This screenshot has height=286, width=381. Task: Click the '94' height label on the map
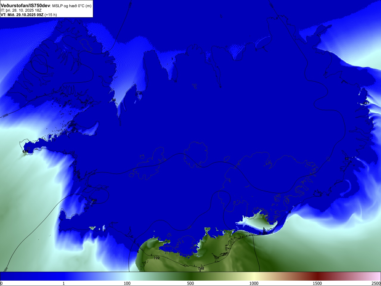[x=113, y=100]
